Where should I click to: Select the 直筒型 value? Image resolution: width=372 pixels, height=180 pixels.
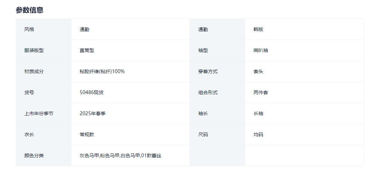click(87, 50)
